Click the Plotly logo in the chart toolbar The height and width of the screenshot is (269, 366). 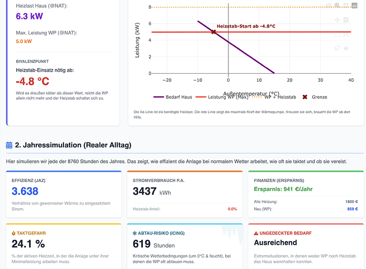click(x=355, y=5)
